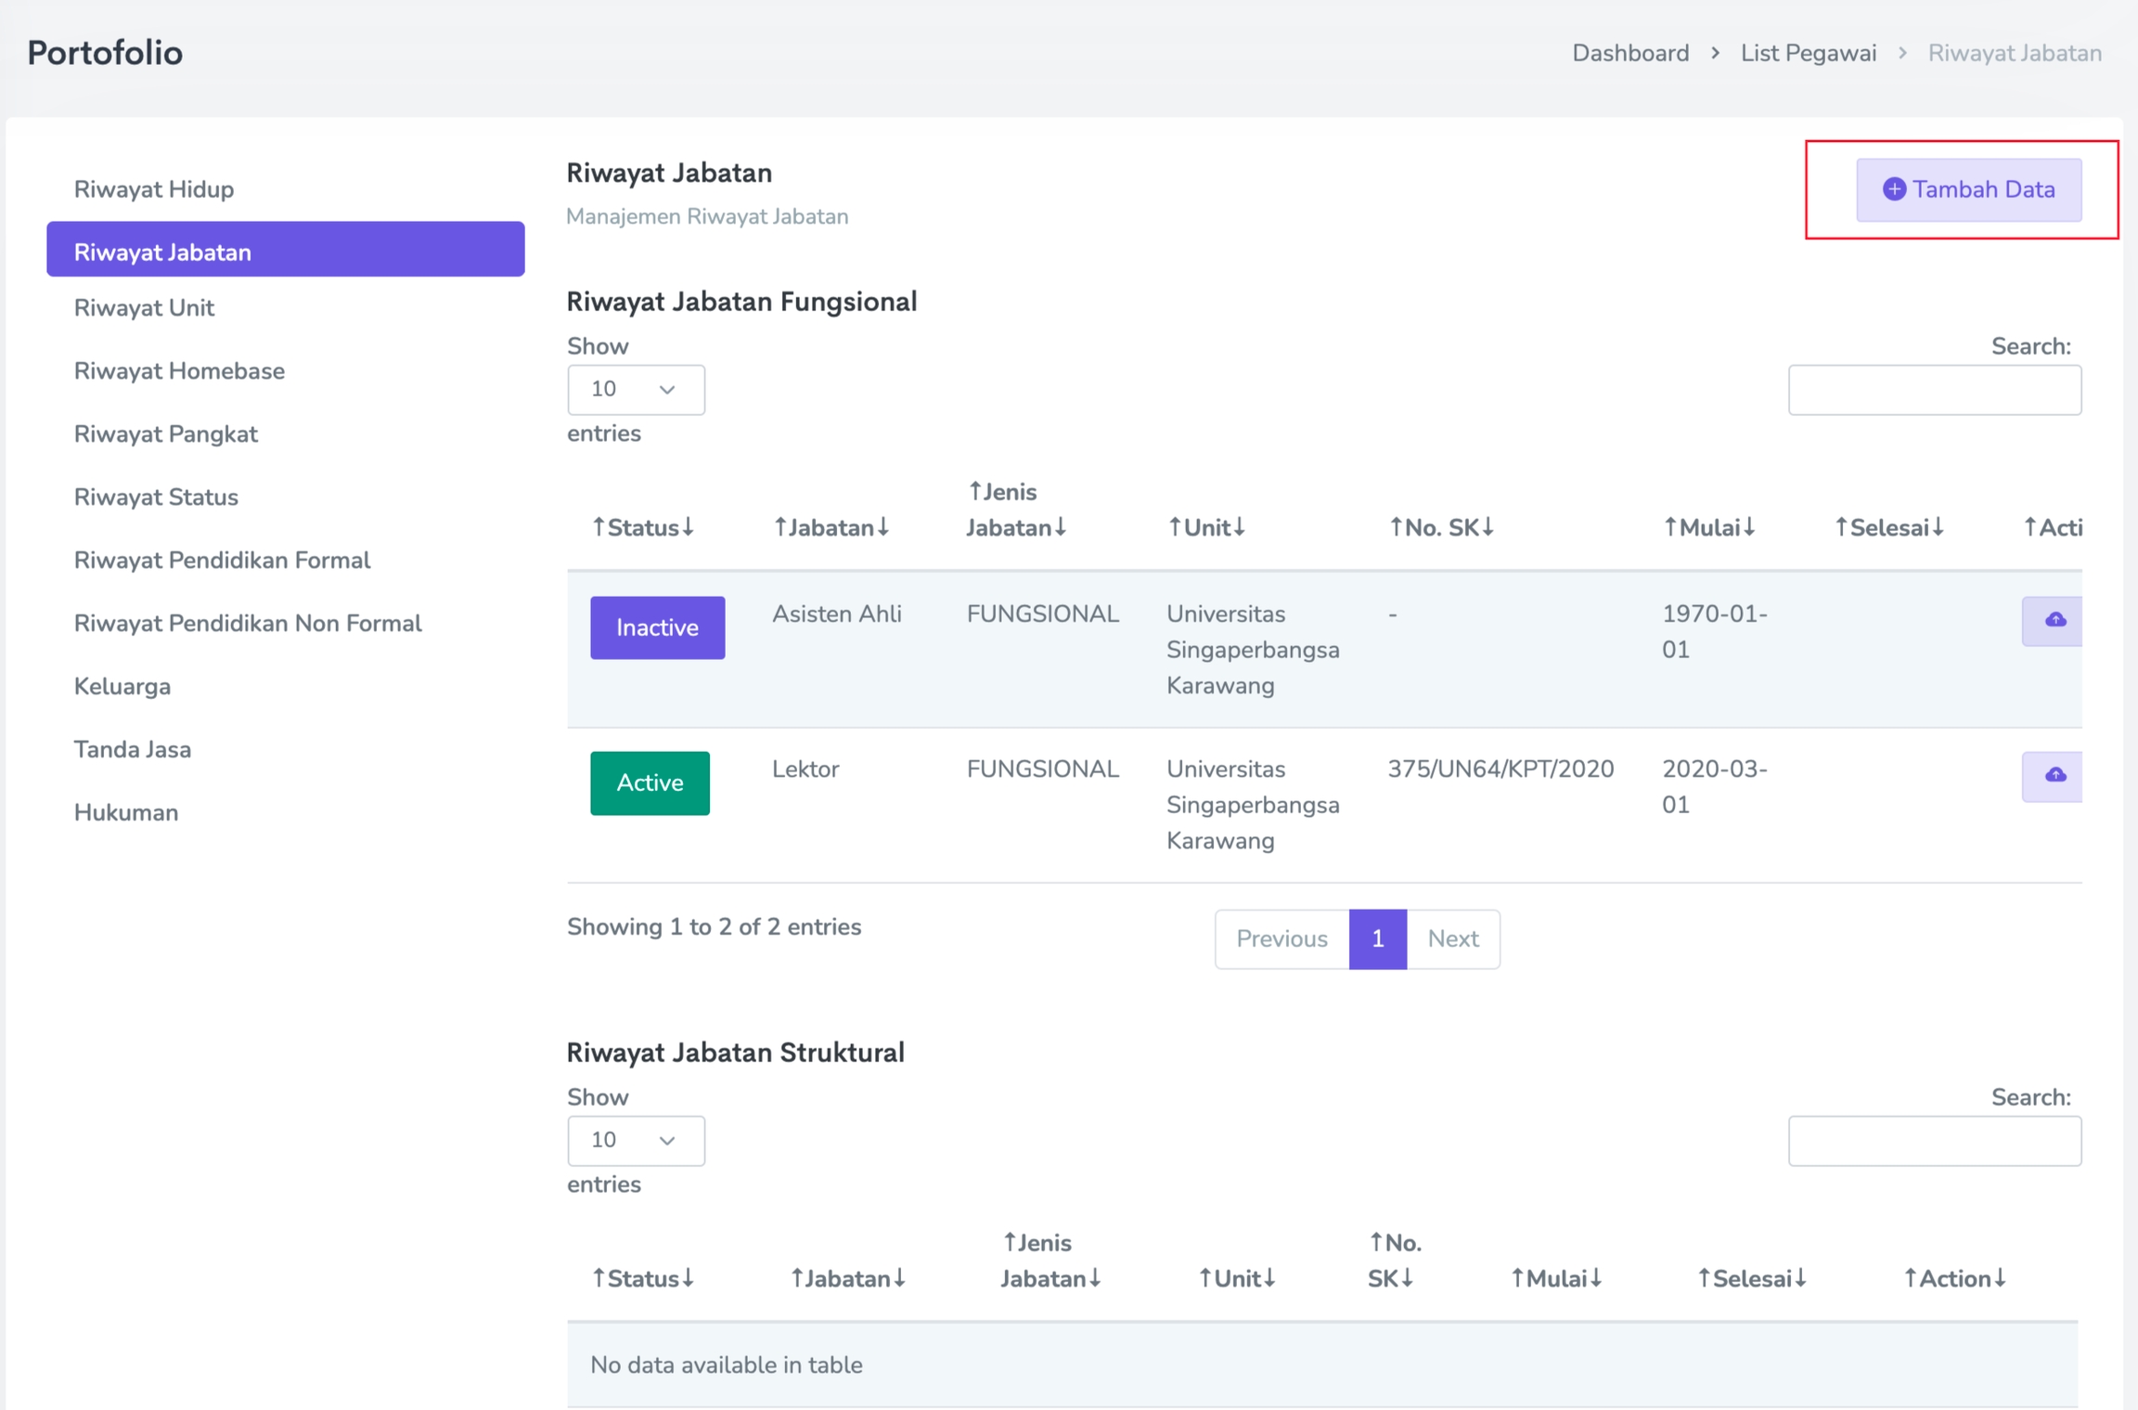Click upload icon in Lektor row
2138x1410 pixels.
[x=2054, y=775]
